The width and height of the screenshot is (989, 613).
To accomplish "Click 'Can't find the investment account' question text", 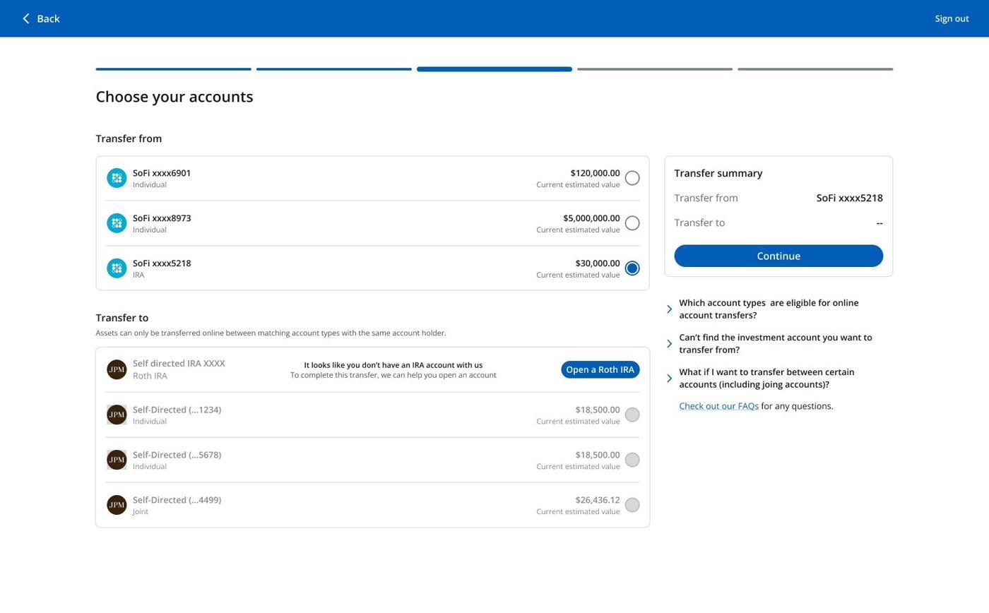I will pos(776,344).
